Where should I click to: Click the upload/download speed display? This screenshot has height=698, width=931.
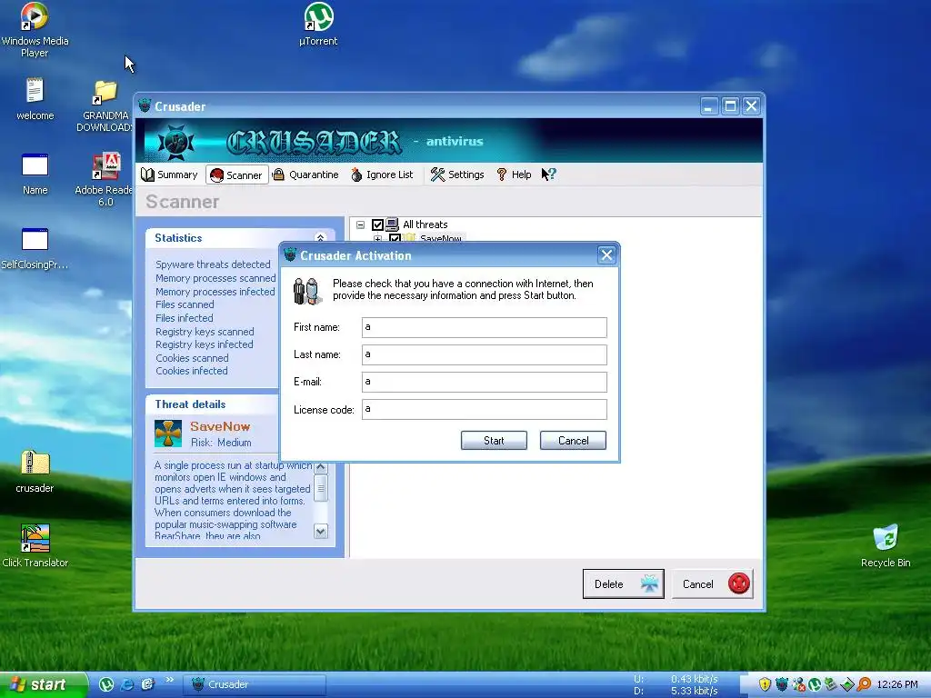coord(676,684)
